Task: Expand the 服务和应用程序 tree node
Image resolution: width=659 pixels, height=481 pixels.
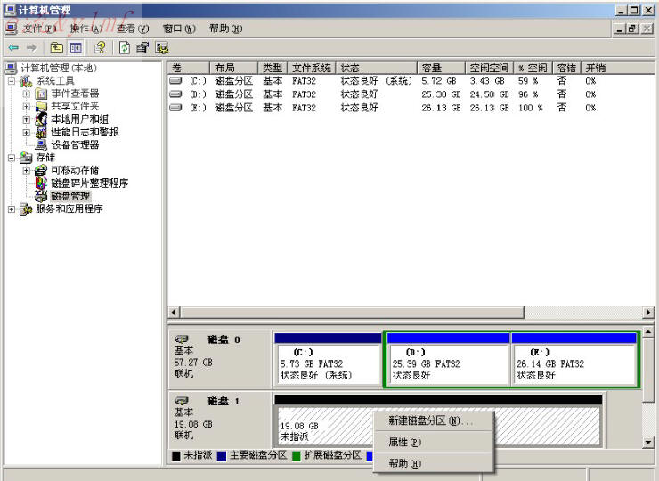Action: (12, 209)
